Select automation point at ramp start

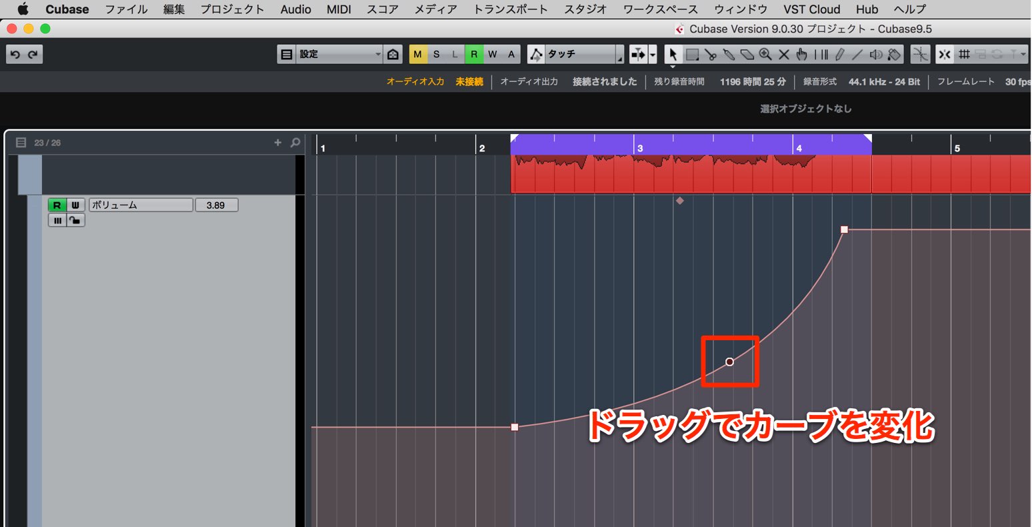pyautogui.click(x=515, y=427)
